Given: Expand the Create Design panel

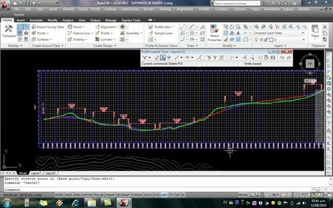Looking at the screenshot, I should pos(105,46).
